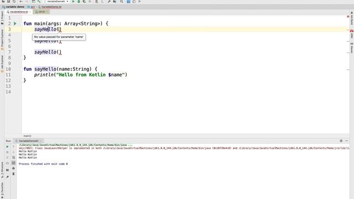Screen dimensions: 354x199
Task: Click the Search Everywhere magnifier icon
Action: click(x=122, y=1)
